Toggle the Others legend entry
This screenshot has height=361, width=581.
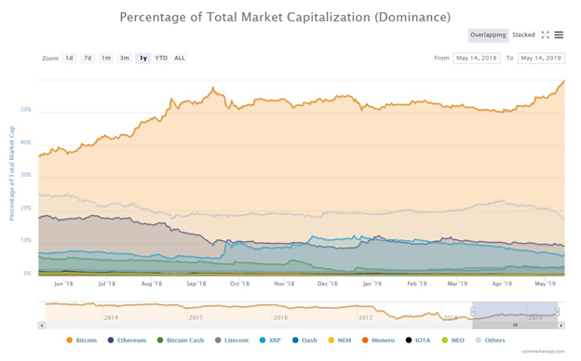pyautogui.click(x=490, y=341)
